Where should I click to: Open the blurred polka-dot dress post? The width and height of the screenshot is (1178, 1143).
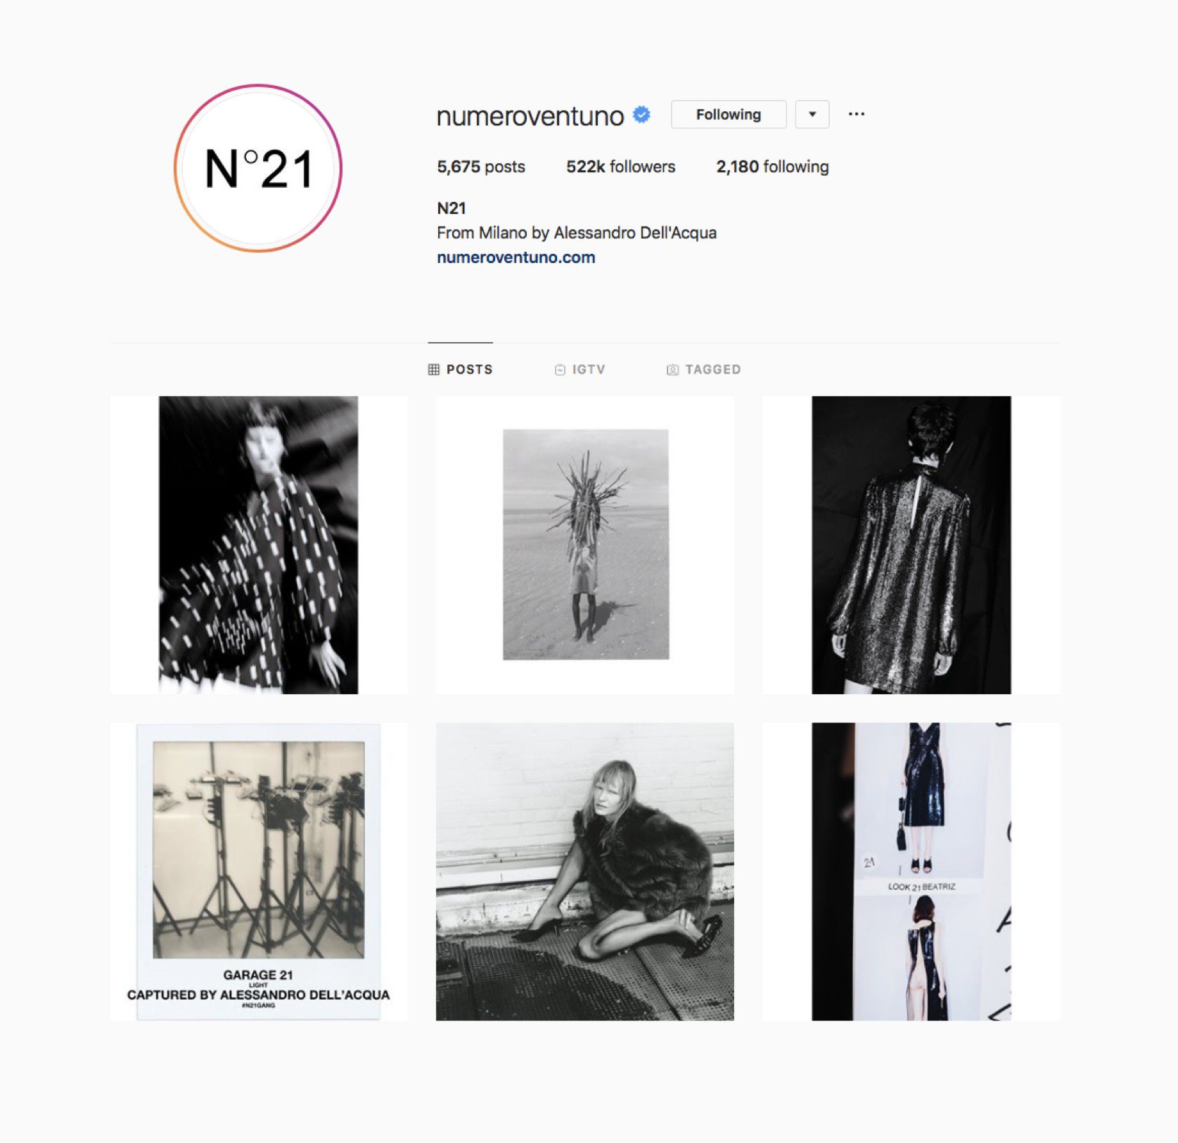(259, 545)
